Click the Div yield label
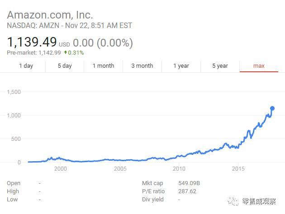285x214 pixels. pos(153,199)
